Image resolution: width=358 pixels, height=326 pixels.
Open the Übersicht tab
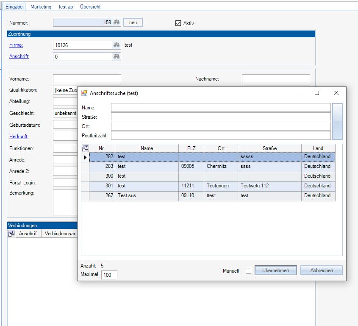coord(90,7)
